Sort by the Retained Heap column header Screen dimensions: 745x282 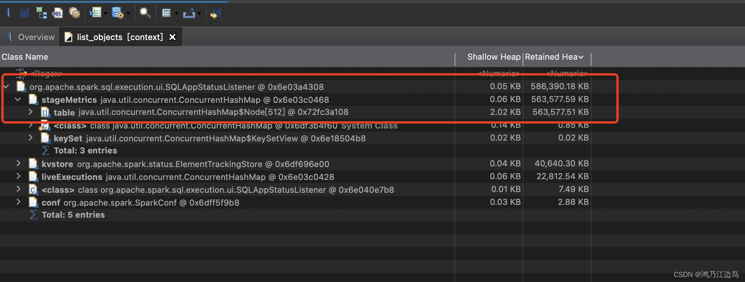554,57
